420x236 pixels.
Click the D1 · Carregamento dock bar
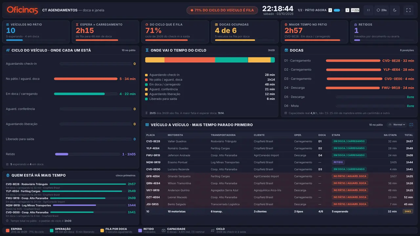[x=353, y=61]
